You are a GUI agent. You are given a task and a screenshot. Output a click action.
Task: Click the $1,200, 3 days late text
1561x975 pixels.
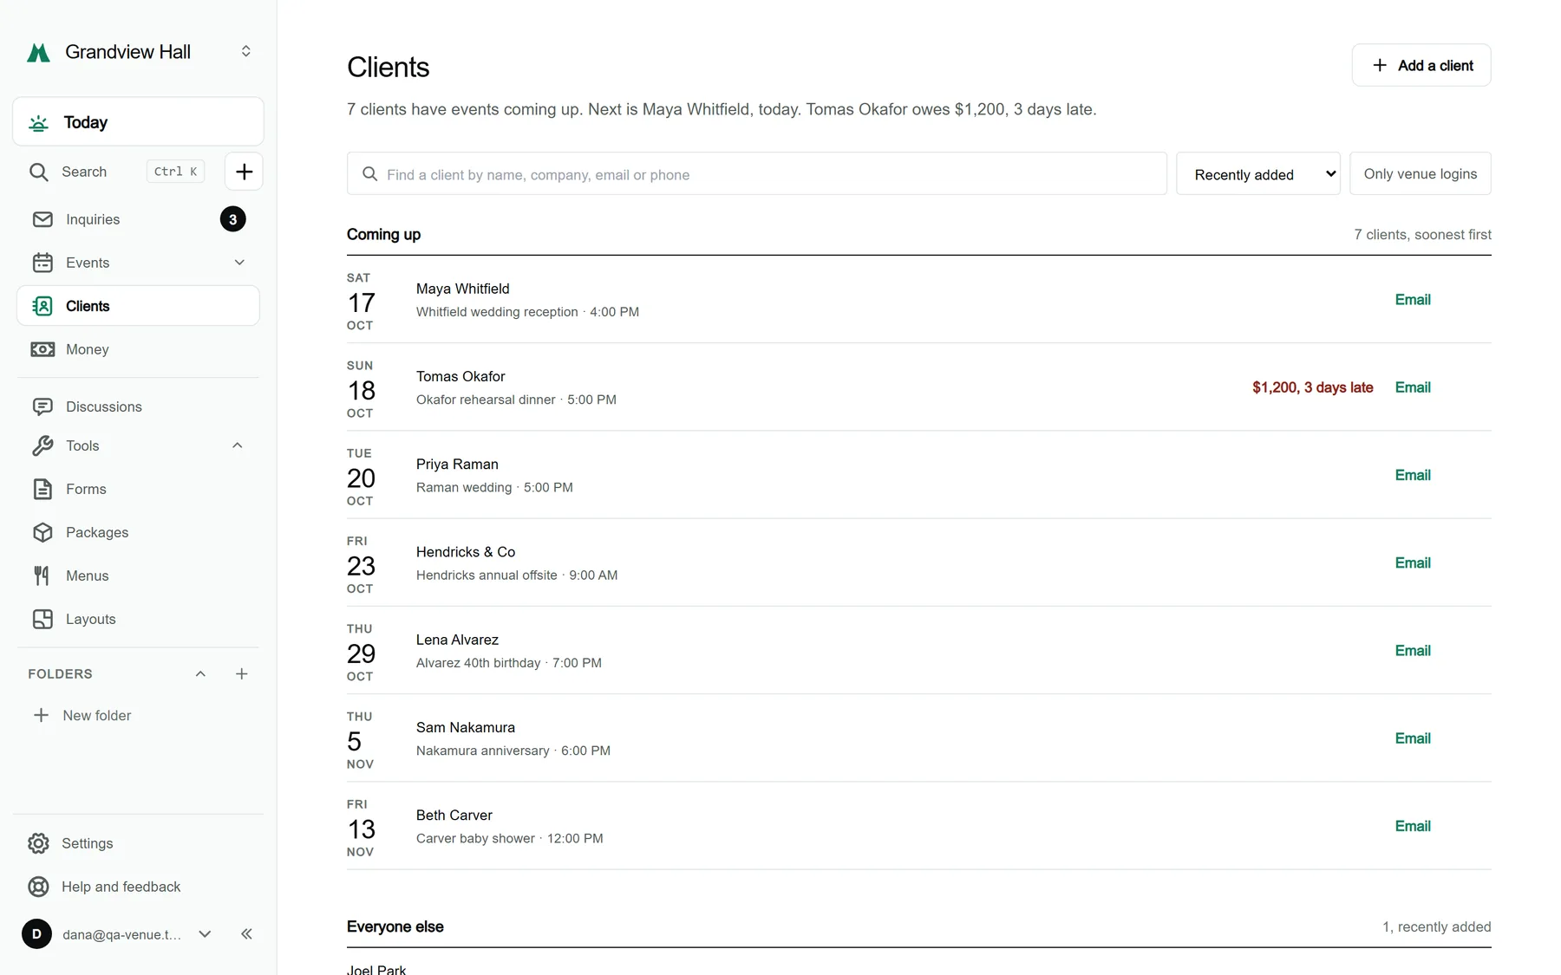[1313, 387]
